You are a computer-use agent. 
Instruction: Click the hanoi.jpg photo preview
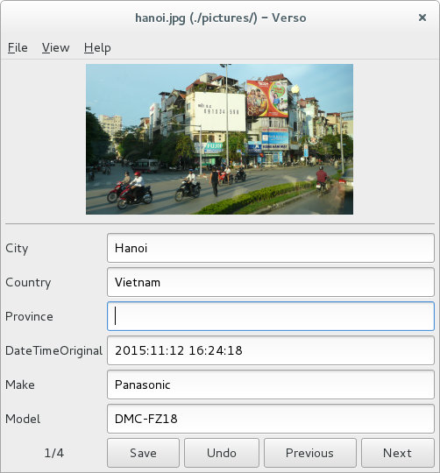click(x=219, y=139)
